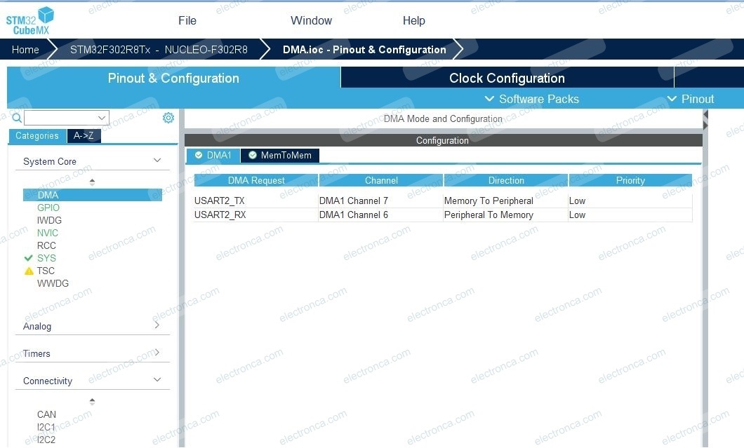Expand the Timers category

coord(157,353)
